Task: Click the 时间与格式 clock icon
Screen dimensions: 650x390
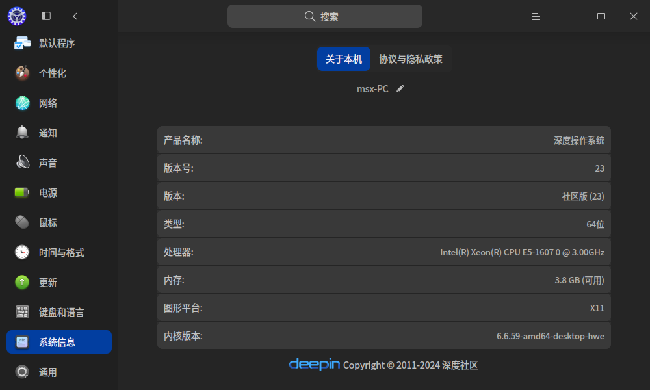Action: (x=22, y=252)
